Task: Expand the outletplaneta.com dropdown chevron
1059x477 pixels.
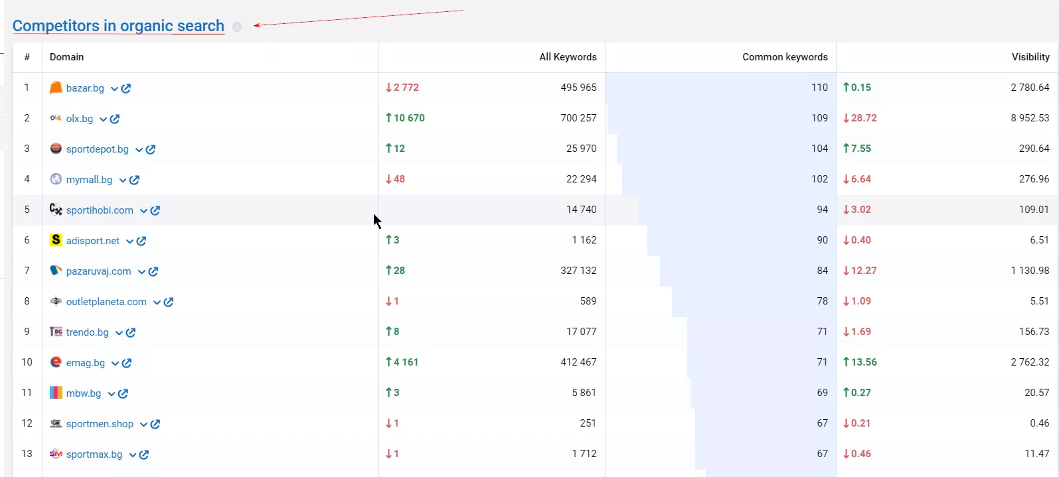Action: [157, 303]
